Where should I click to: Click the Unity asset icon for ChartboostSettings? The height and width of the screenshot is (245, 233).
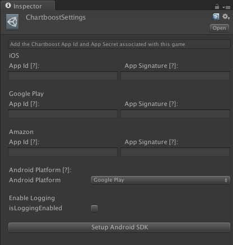click(x=12, y=22)
